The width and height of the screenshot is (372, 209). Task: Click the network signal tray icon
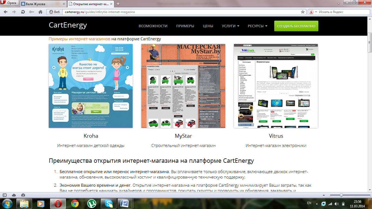(x=330, y=204)
